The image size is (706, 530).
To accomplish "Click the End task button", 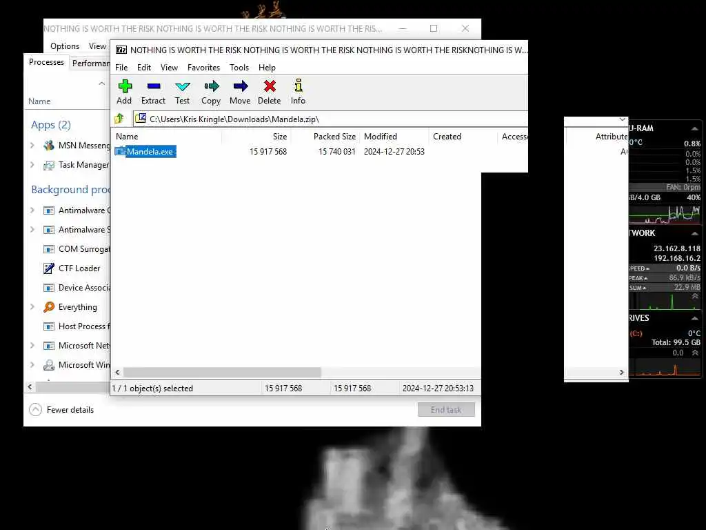I will coord(446,410).
